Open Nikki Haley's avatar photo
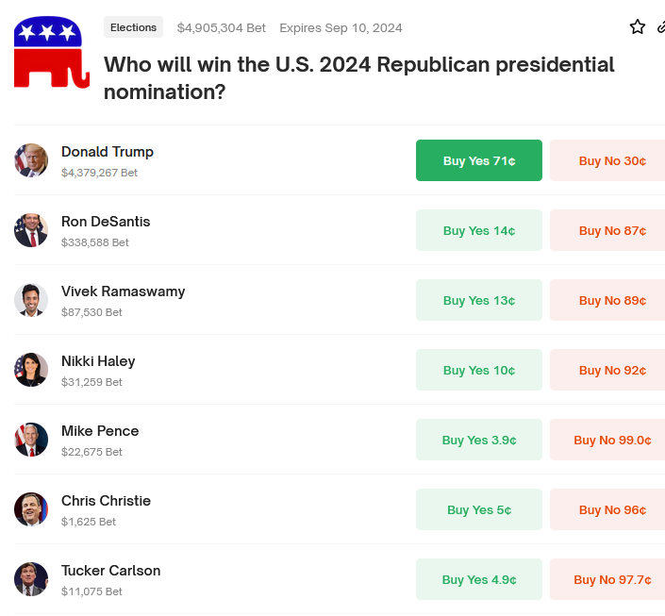The height and width of the screenshot is (616, 665). tap(31, 370)
